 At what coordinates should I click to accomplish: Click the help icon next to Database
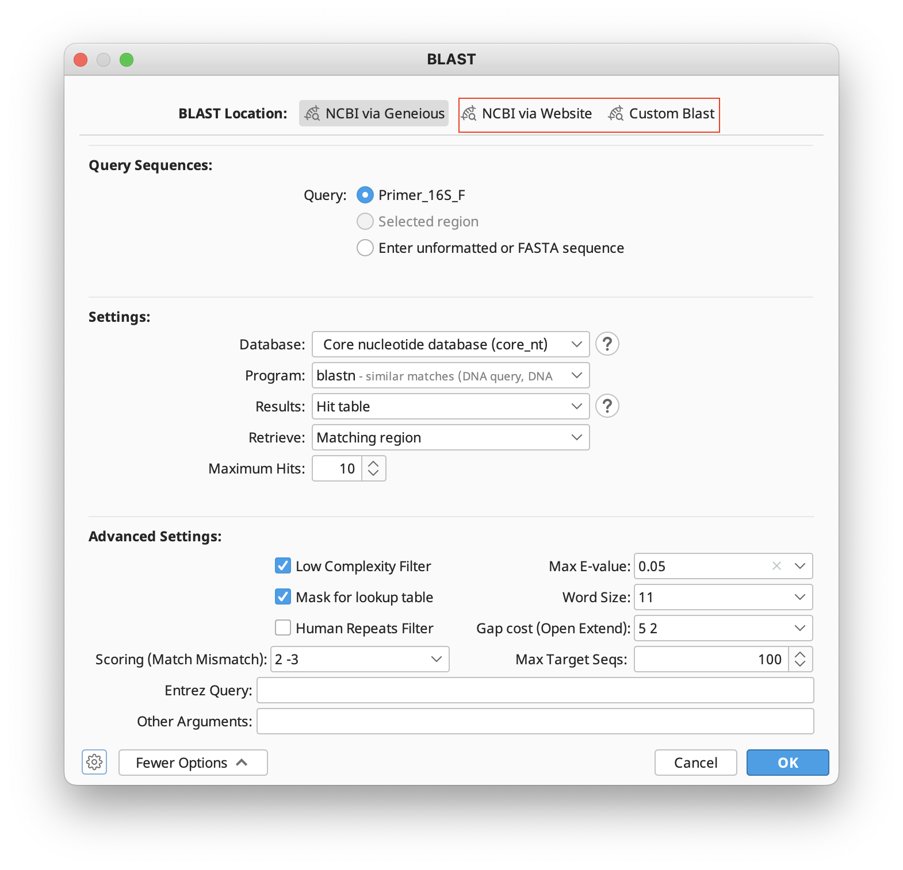607,344
